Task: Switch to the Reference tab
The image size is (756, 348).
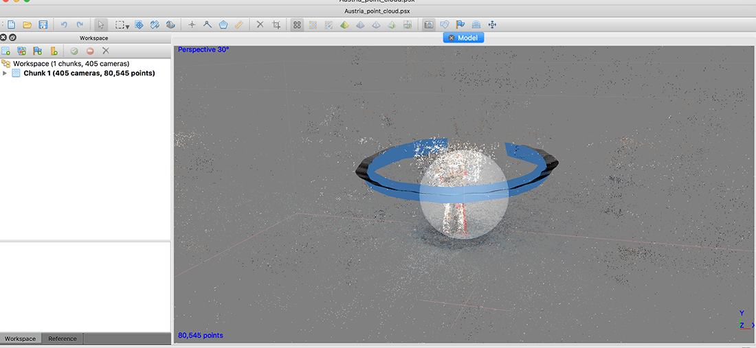Action: click(63, 338)
